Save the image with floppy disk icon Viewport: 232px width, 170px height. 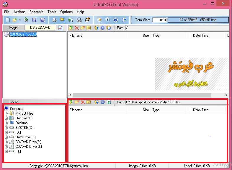pyautogui.click(x=34, y=20)
